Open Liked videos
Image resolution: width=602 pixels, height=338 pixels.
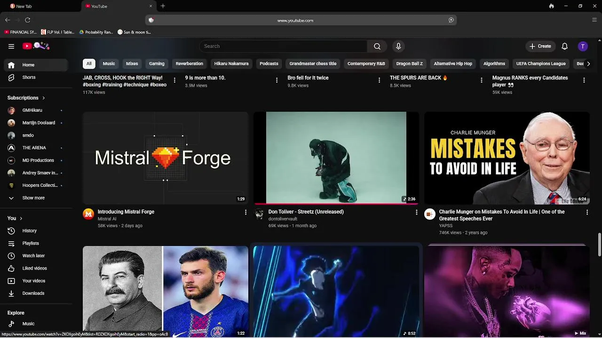36,268
